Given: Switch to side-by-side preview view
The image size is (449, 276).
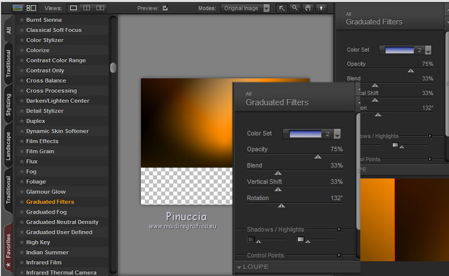Looking at the screenshot, I should pyautogui.click(x=100, y=8).
